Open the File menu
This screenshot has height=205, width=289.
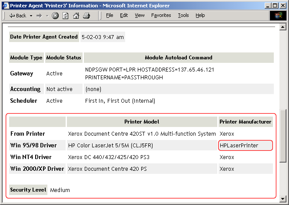[110, 16]
